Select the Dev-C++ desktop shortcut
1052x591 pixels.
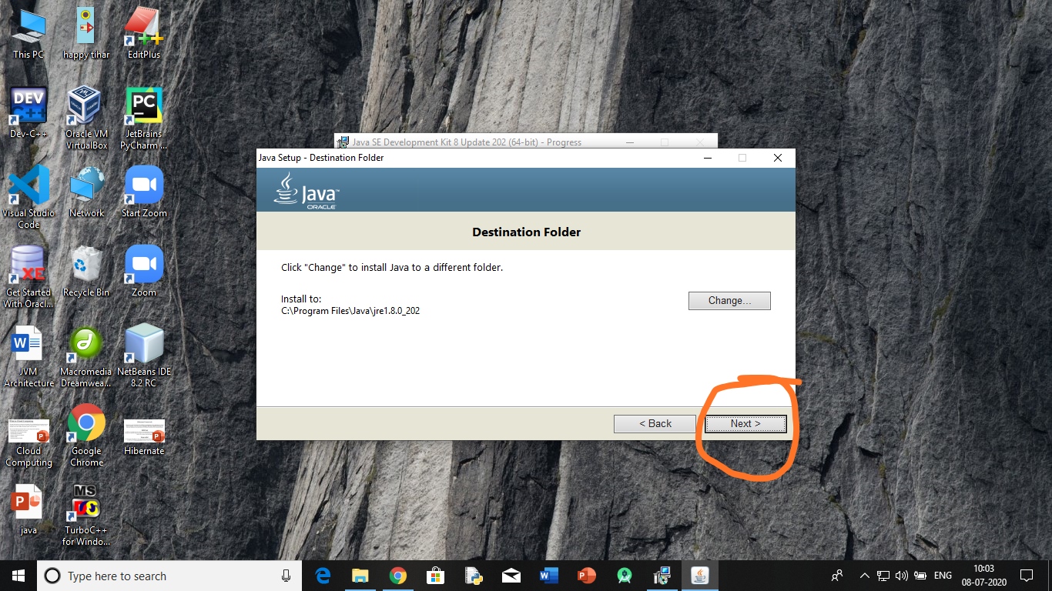point(28,112)
